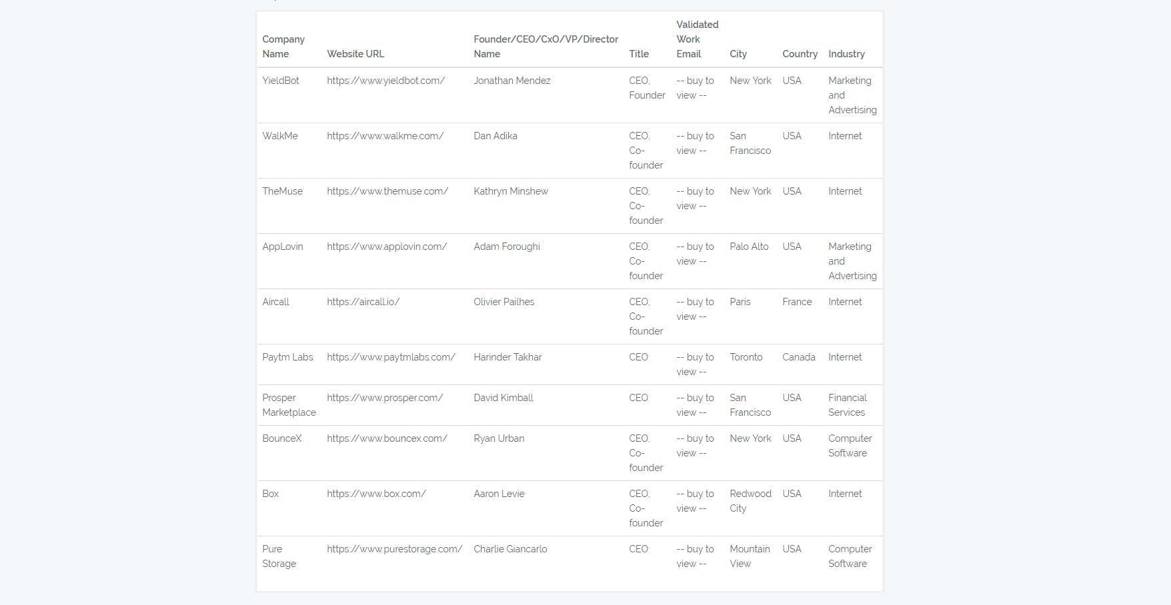The image size is (1171, 605).
Task: Select the Kathryn Minshew name cell
Action: click(x=511, y=191)
